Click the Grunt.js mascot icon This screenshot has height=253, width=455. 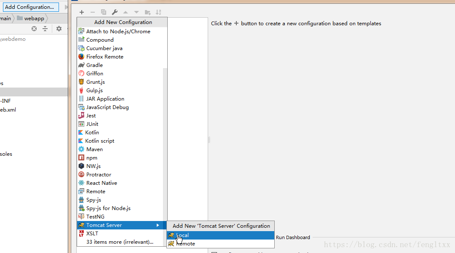[81, 82]
